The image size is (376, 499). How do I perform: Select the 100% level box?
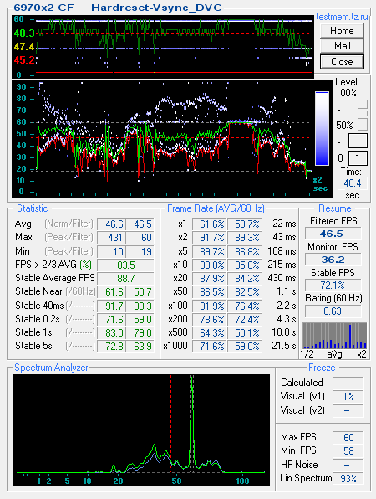(x=363, y=104)
